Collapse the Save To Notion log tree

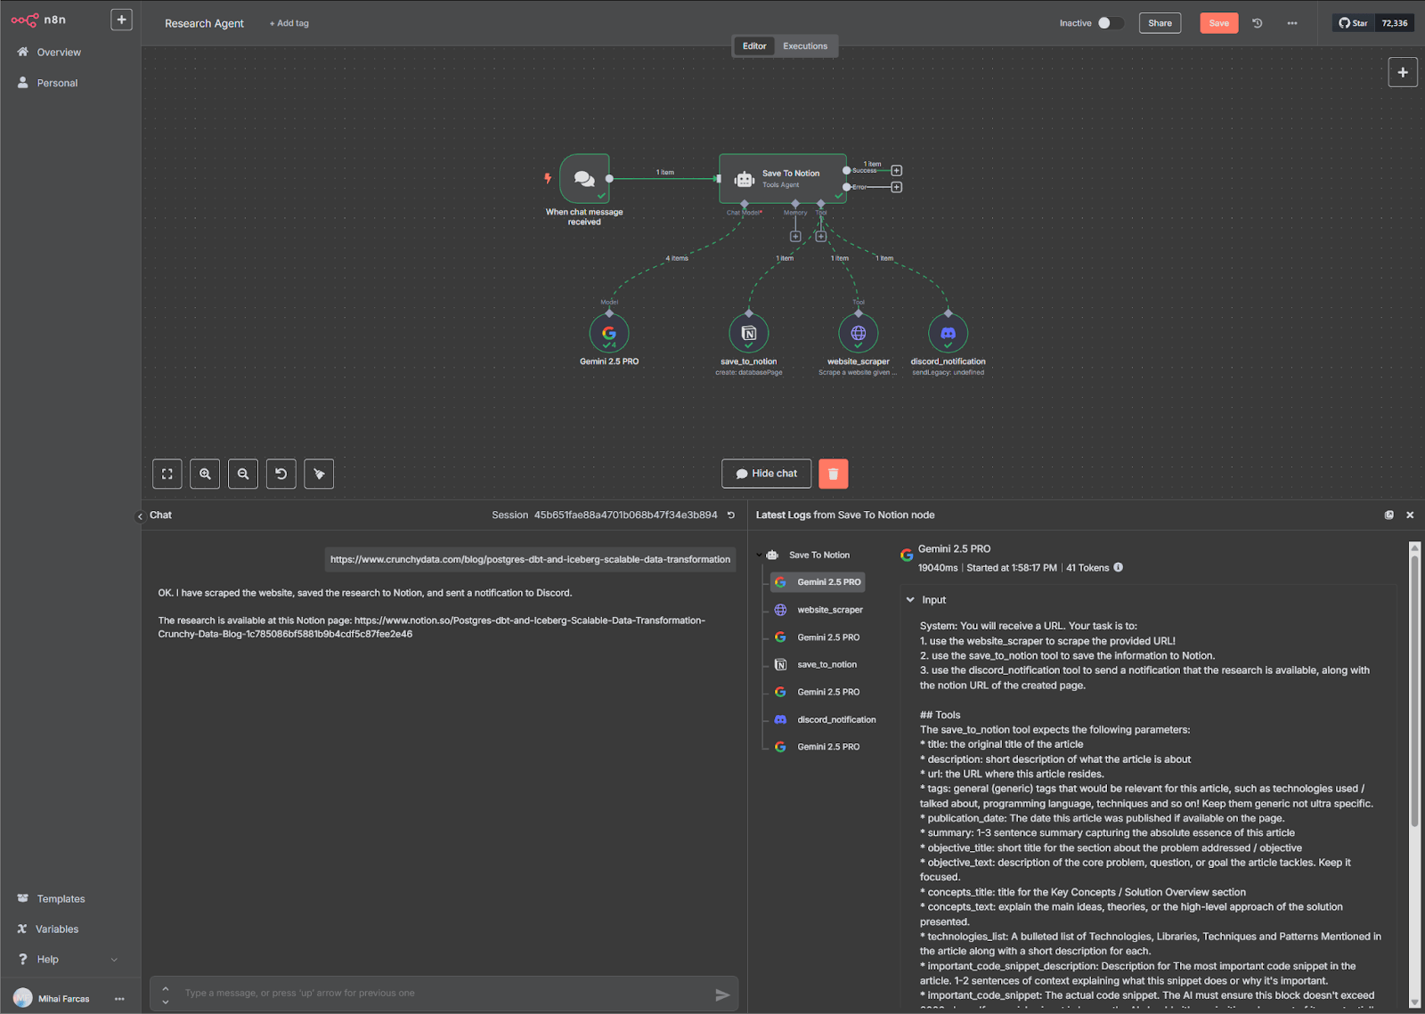[760, 555]
